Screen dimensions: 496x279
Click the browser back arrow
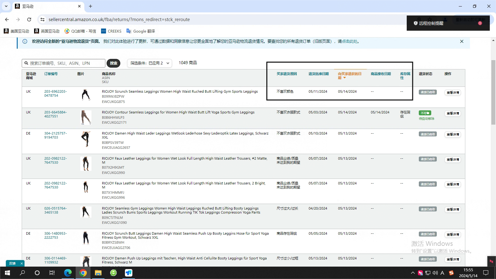click(x=7, y=19)
